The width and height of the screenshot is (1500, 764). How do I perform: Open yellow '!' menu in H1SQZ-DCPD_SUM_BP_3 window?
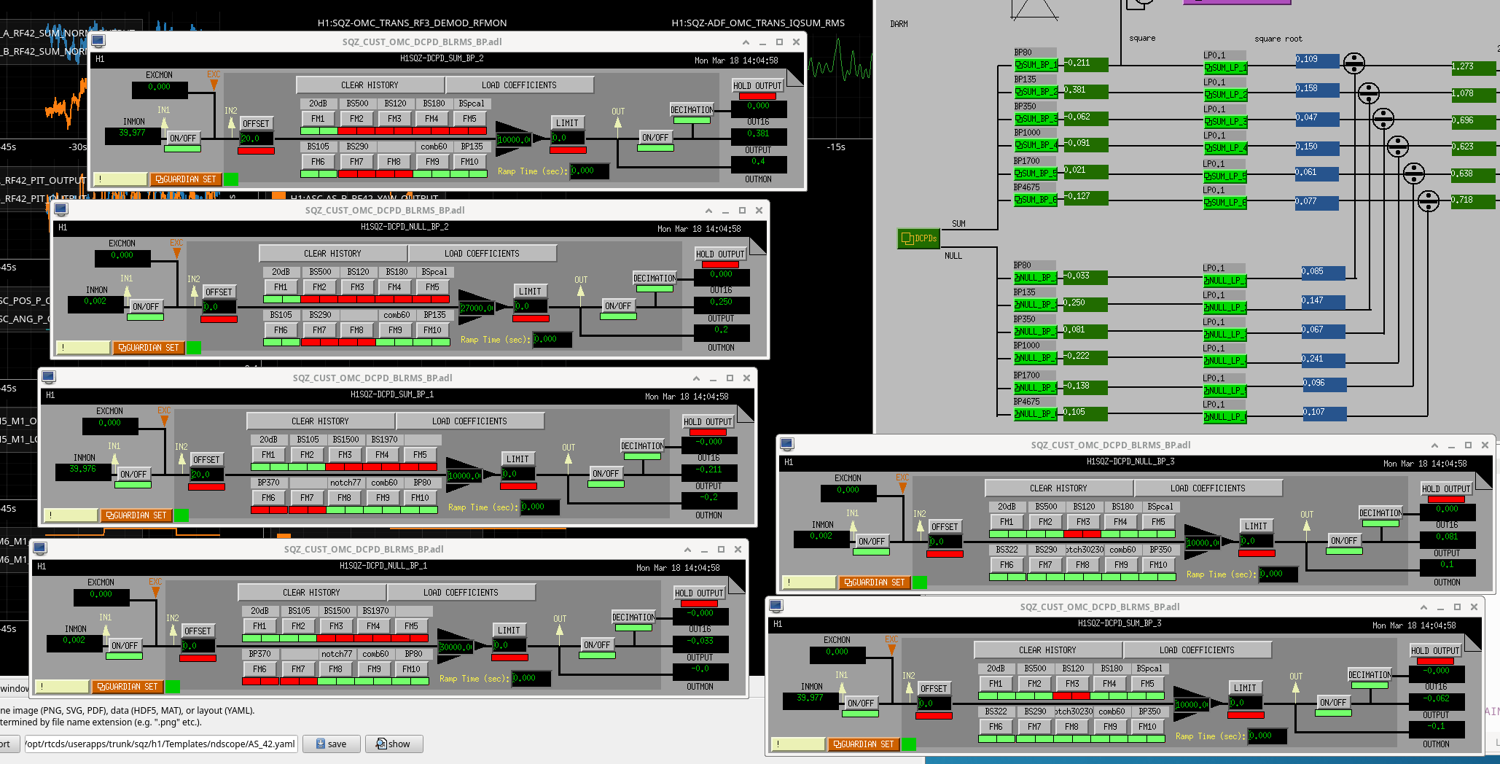pos(797,744)
